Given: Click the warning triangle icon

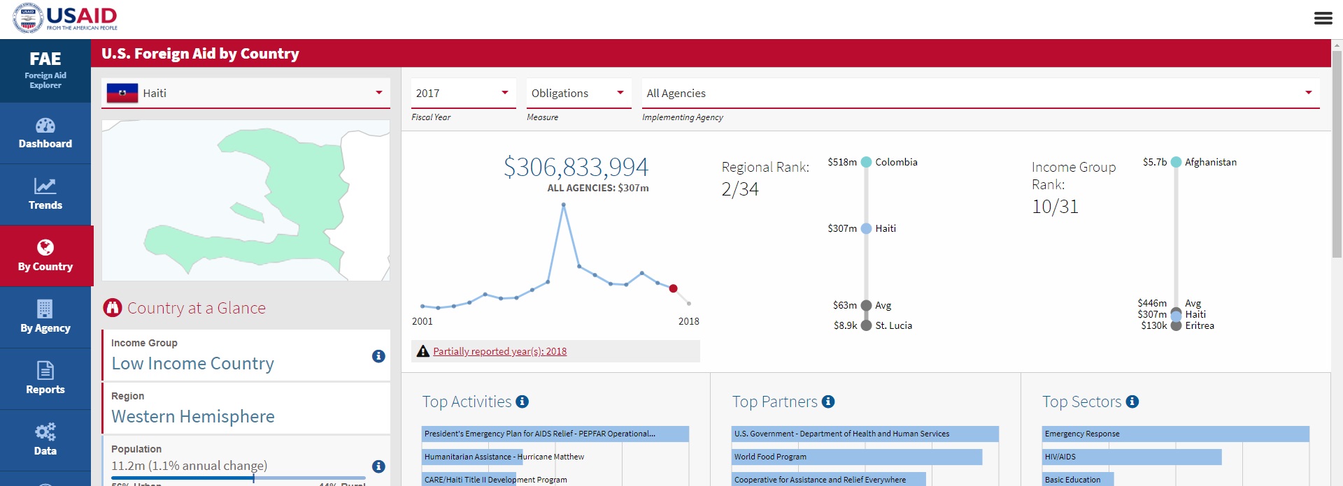Looking at the screenshot, I should [423, 351].
